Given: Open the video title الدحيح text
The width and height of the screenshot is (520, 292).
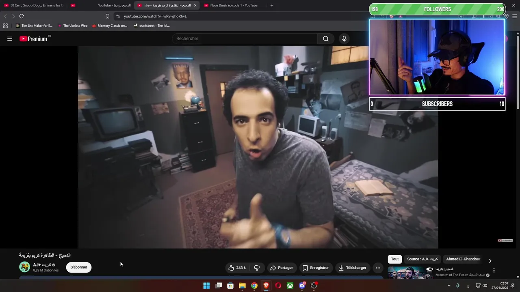Looking at the screenshot, I should coord(45,255).
